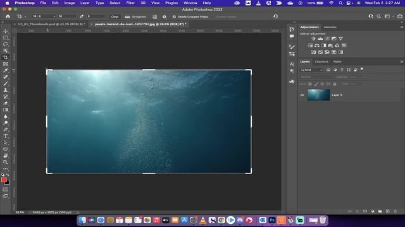Switch to the Channels tab
This screenshot has width=405, height=227.
tap(321, 62)
